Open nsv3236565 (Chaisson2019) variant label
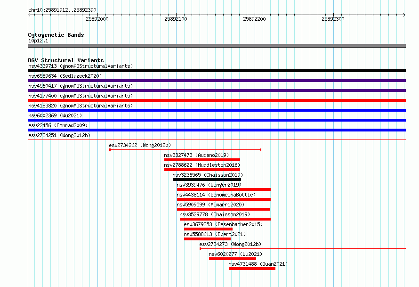 click(x=208, y=175)
